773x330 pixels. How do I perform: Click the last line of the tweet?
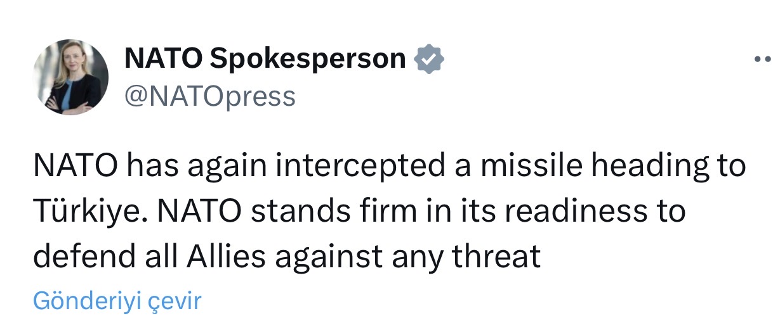pos(286,257)
